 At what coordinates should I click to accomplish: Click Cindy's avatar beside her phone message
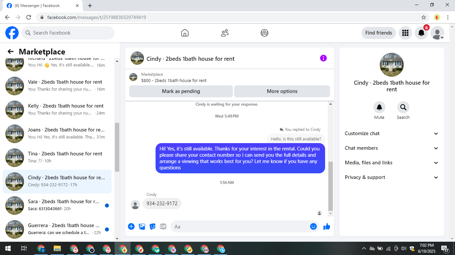(x=135, y=205)
